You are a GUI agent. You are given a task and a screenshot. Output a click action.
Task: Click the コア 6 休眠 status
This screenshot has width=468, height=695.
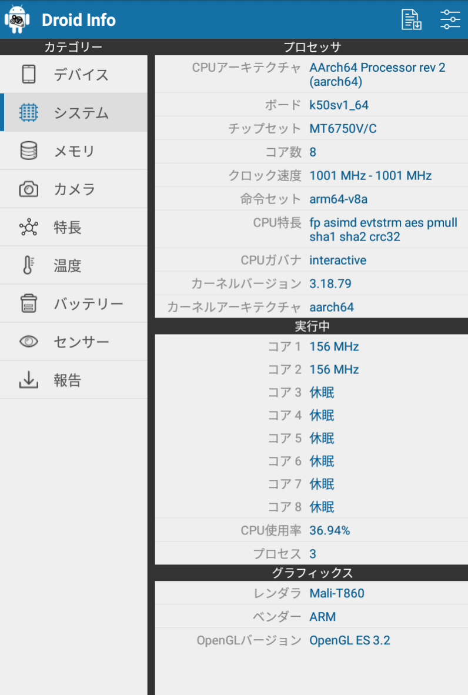tap(322, 461)
